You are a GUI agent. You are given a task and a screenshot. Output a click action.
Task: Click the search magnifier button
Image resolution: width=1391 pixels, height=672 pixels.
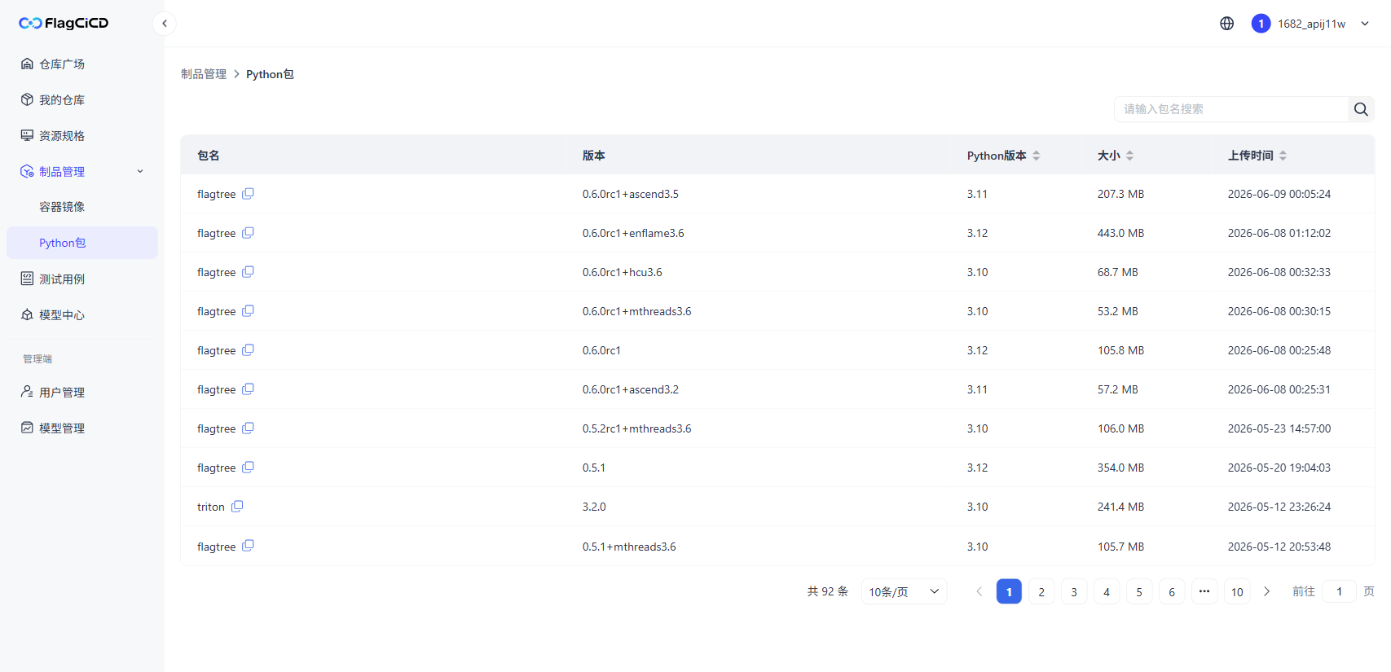click(x=1361, y=109)
